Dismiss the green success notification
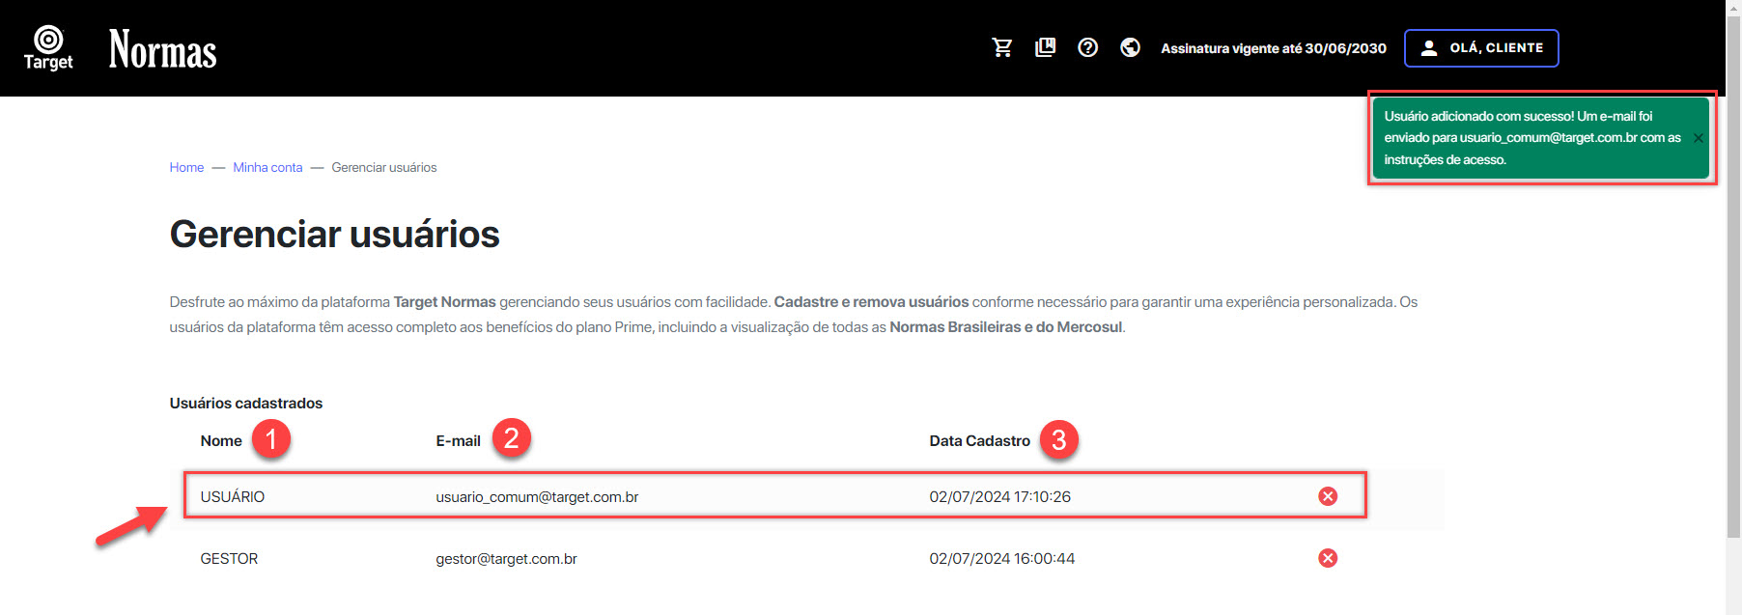1742x615 pixels. (1698, 138)
